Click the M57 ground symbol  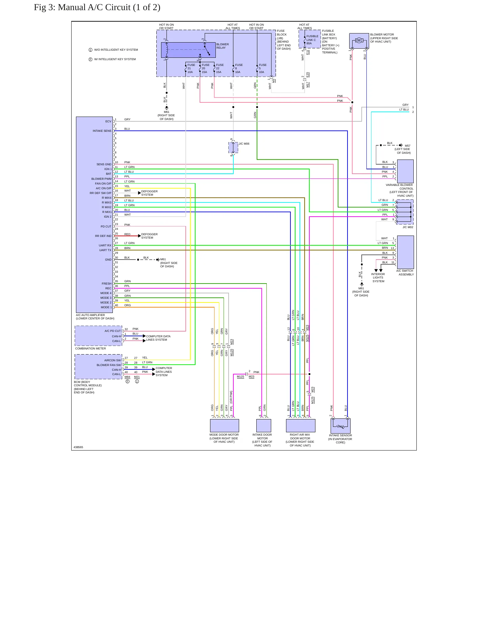401,145
